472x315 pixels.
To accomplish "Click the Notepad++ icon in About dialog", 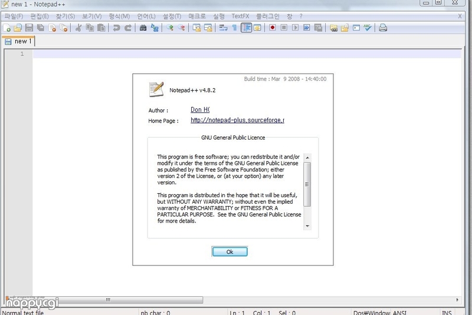I will (x=156, y=89).
